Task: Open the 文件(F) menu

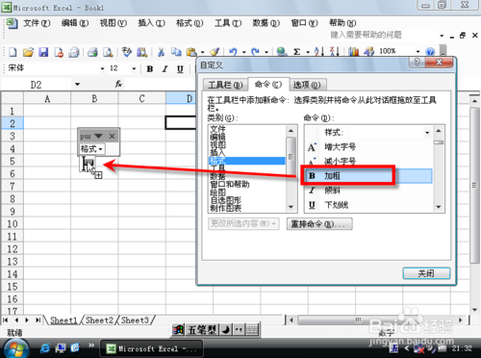Action: point(37,23)
